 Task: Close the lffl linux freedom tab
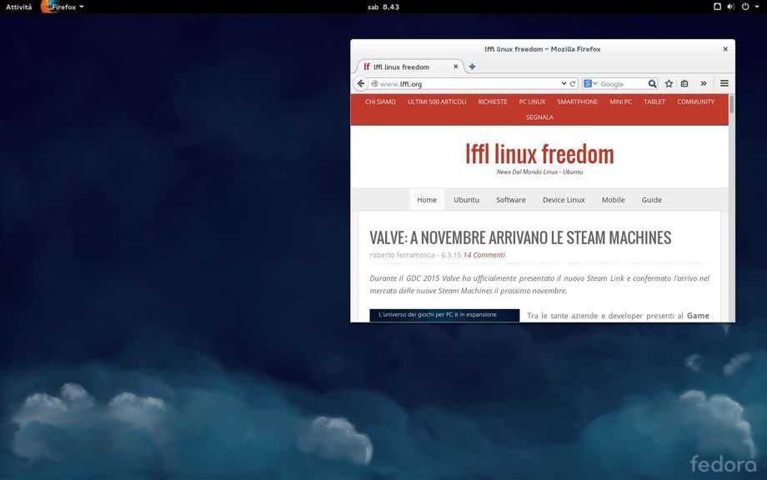pos(455,67)
